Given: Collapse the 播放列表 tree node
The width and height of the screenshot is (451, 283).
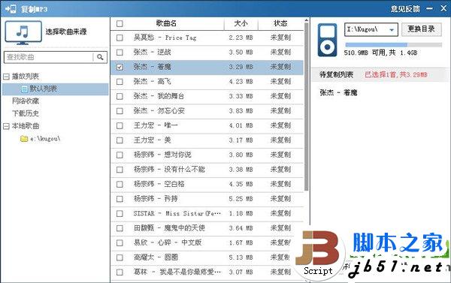Looking at the screenshot, I should [6, 77].
